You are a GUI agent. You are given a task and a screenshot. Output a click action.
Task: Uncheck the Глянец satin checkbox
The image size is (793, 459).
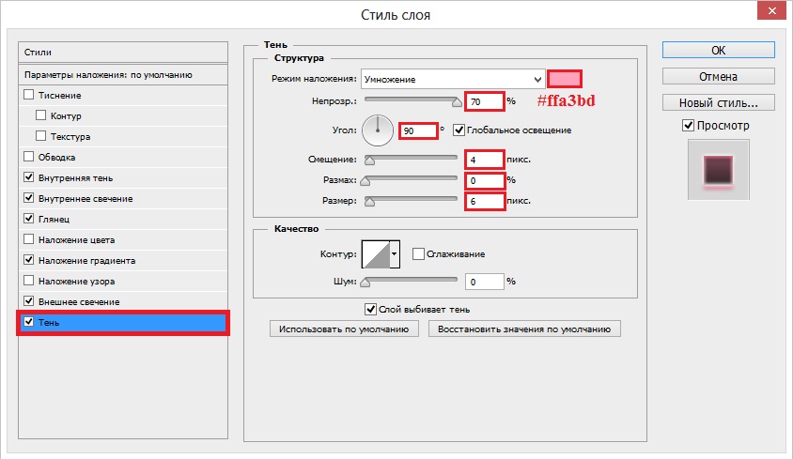pyautogui.click(x=29, y=219)
